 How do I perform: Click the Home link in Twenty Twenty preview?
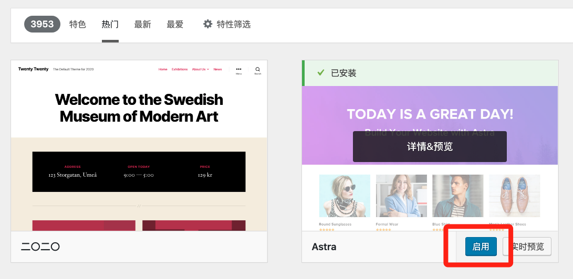coord(163,69)
